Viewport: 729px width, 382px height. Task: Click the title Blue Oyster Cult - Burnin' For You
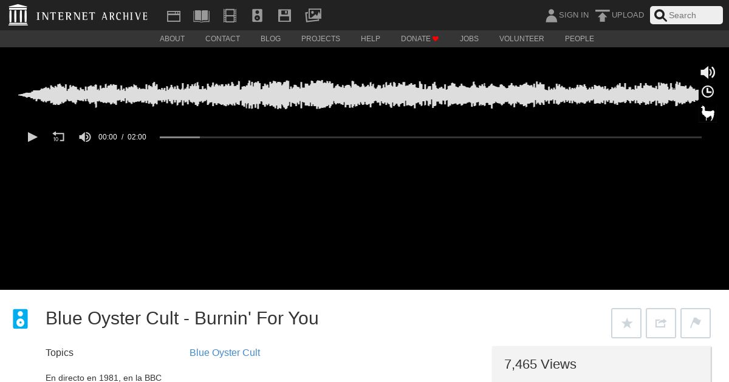182,318
